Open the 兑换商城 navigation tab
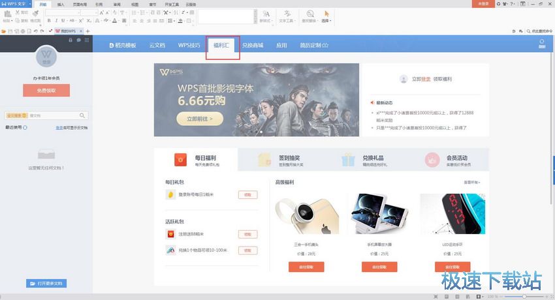The width and height of the screenshot is (555, 300). (253, 45)
